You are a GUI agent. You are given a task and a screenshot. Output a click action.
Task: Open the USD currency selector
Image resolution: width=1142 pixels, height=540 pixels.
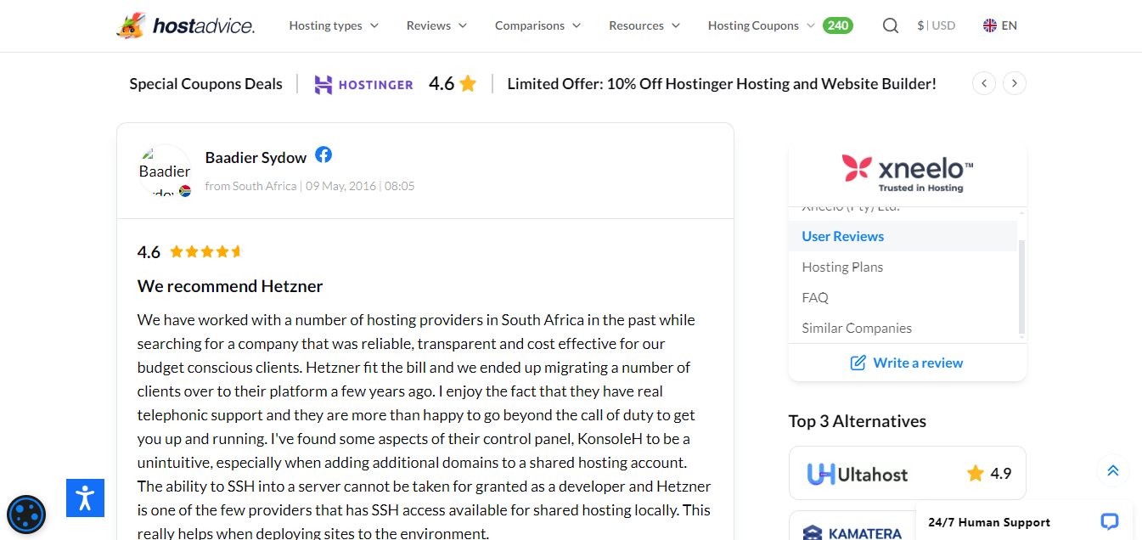coord(937,25)
